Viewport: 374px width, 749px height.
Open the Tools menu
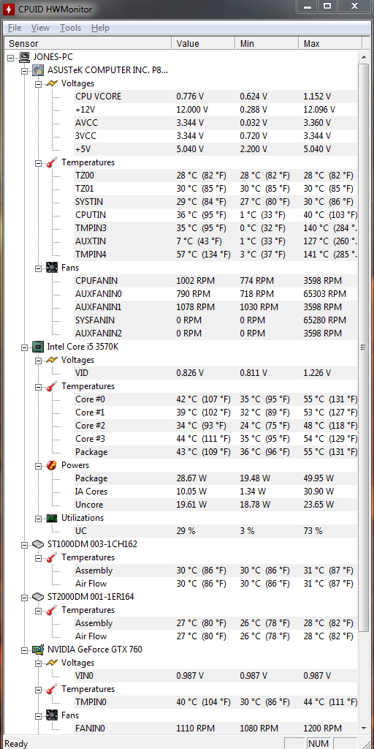tap(71, 28)
